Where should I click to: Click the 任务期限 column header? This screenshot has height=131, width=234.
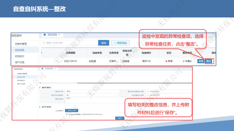point(71,53)
